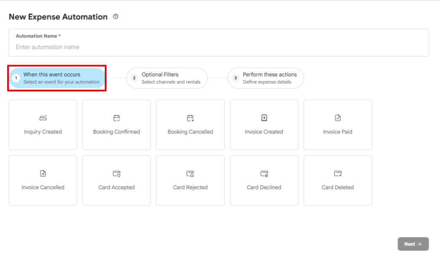The height and width of the screenshot is (256, 440).
Task: Focus the Automation Name input field
Action: pos(219,43)
